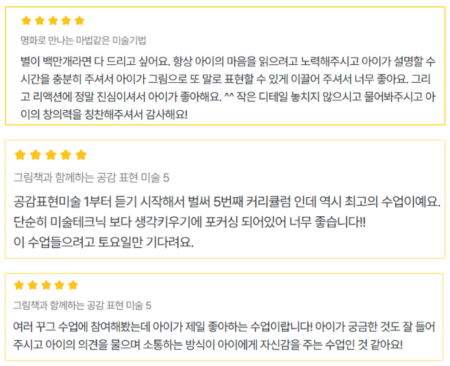Click the review text starting with 여러 꾸그 수업에
Image resolution: width=450 pixels, height=366 pixels.
click(x=218, y=335)
